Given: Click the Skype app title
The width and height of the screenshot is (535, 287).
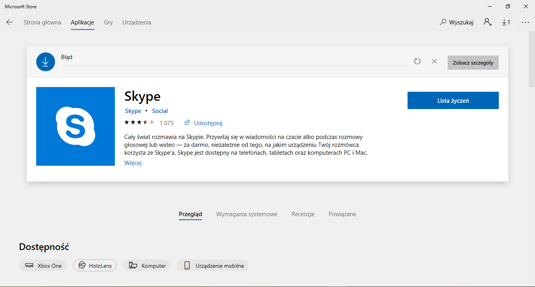Looking at the screenshot, I should pyautogui.click(x=142, y=96).
